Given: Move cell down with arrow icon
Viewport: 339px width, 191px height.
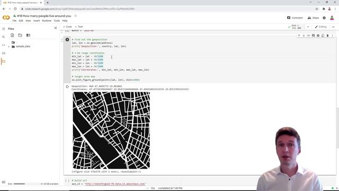Looking at the screenshot, I should click(x=304, y=36).
